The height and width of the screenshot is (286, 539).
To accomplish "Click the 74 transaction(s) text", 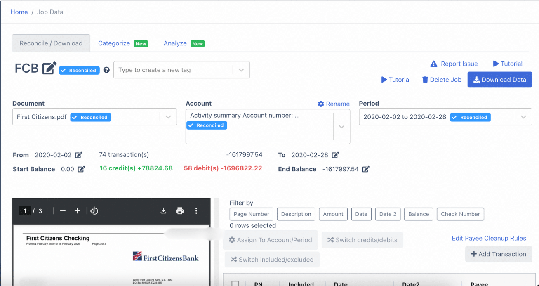I will point(124,155).
